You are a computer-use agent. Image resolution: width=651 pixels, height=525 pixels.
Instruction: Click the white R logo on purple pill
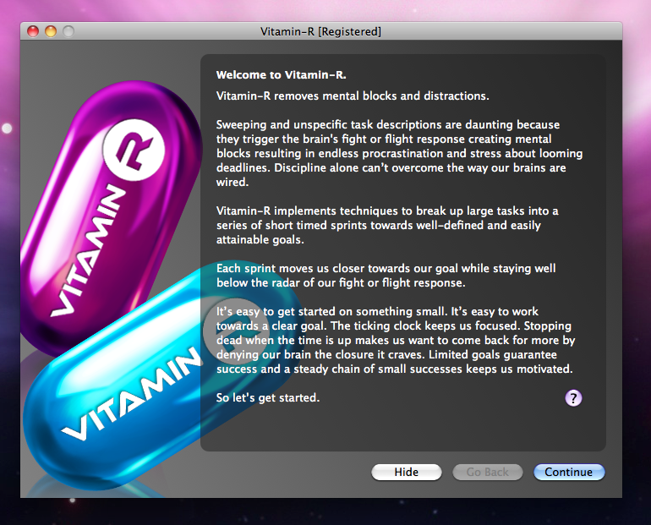pos(134,150)
